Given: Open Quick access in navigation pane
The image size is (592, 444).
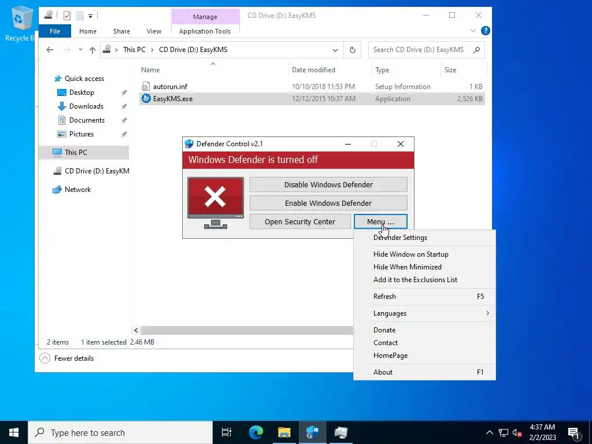Looking at the screenshot, I should [84, 78].
